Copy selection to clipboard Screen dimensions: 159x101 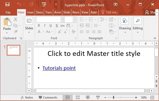[15, 26]
